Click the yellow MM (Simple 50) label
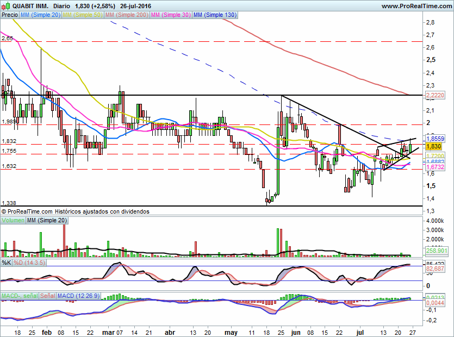Image resolution: width=454 pixels, height=337 pixels. (83, 15)
